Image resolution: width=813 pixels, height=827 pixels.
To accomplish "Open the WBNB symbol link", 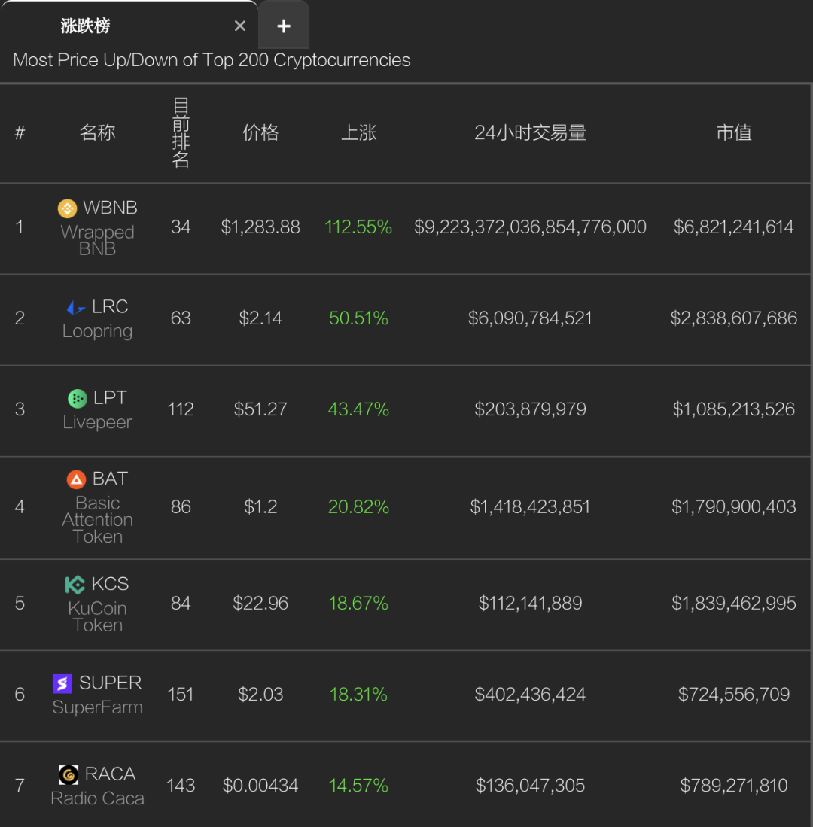I will coord(110,208).
